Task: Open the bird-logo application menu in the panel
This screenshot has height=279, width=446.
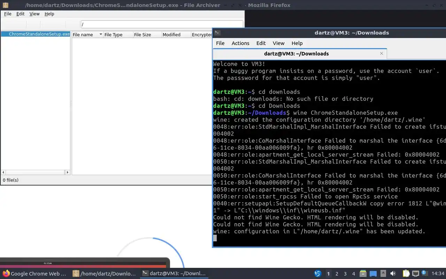Action: click(318, 273)
